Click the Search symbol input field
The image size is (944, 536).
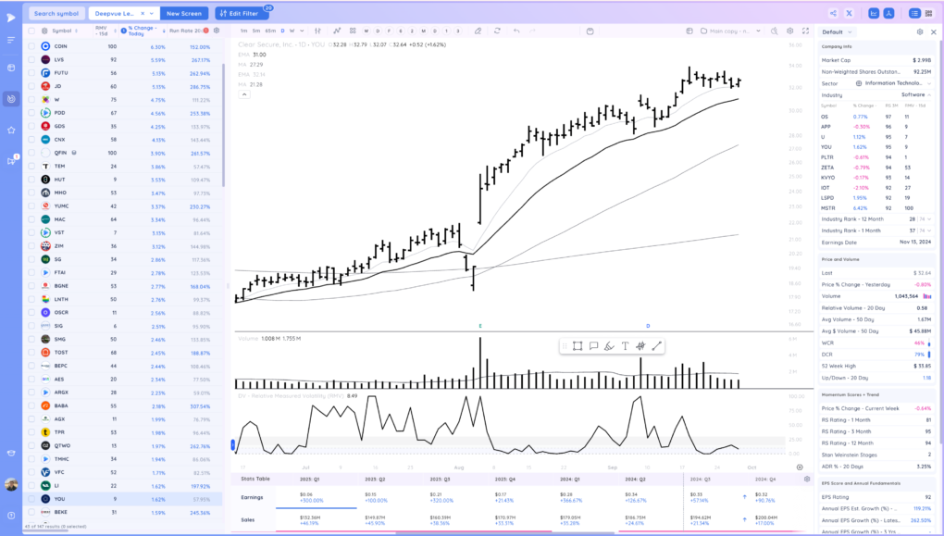pyautogui.click(x=56, y=14)
